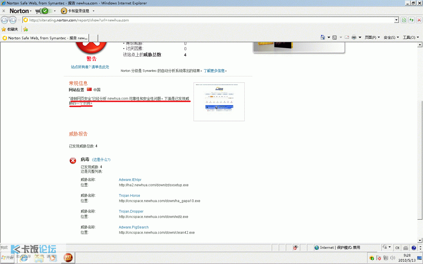The height and width of the screenshot is (264, 423).
Task: Launch Internet Explorer from the taskbar
Action: [x=24, y=258]
